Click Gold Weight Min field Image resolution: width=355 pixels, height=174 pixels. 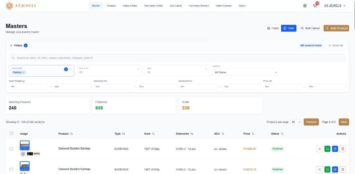[x=28, y=87]
